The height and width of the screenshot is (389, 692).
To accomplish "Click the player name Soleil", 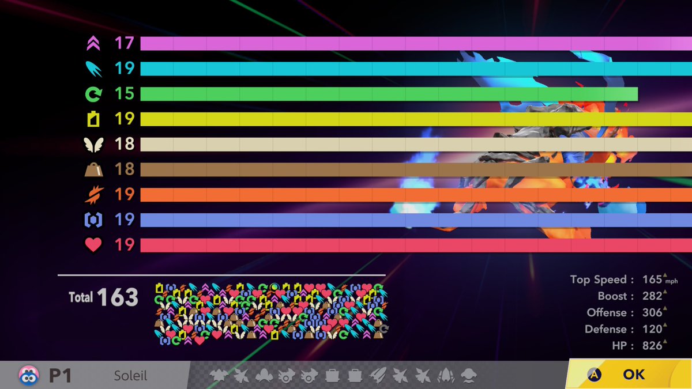I will pyautogui.click(x=130, y=376).
